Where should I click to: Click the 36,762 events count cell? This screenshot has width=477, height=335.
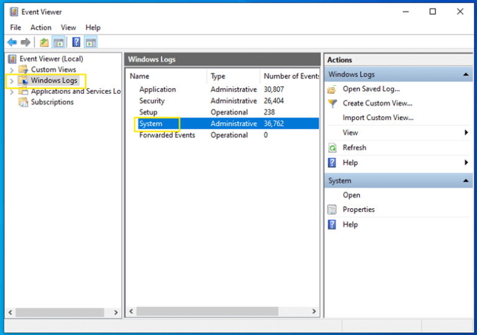(x=274, y=124)
